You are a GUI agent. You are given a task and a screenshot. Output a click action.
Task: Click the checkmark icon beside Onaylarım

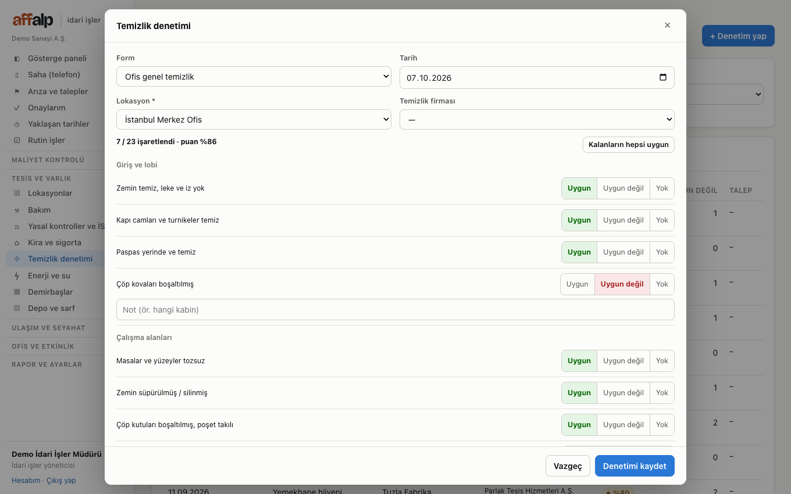point(17,108)
